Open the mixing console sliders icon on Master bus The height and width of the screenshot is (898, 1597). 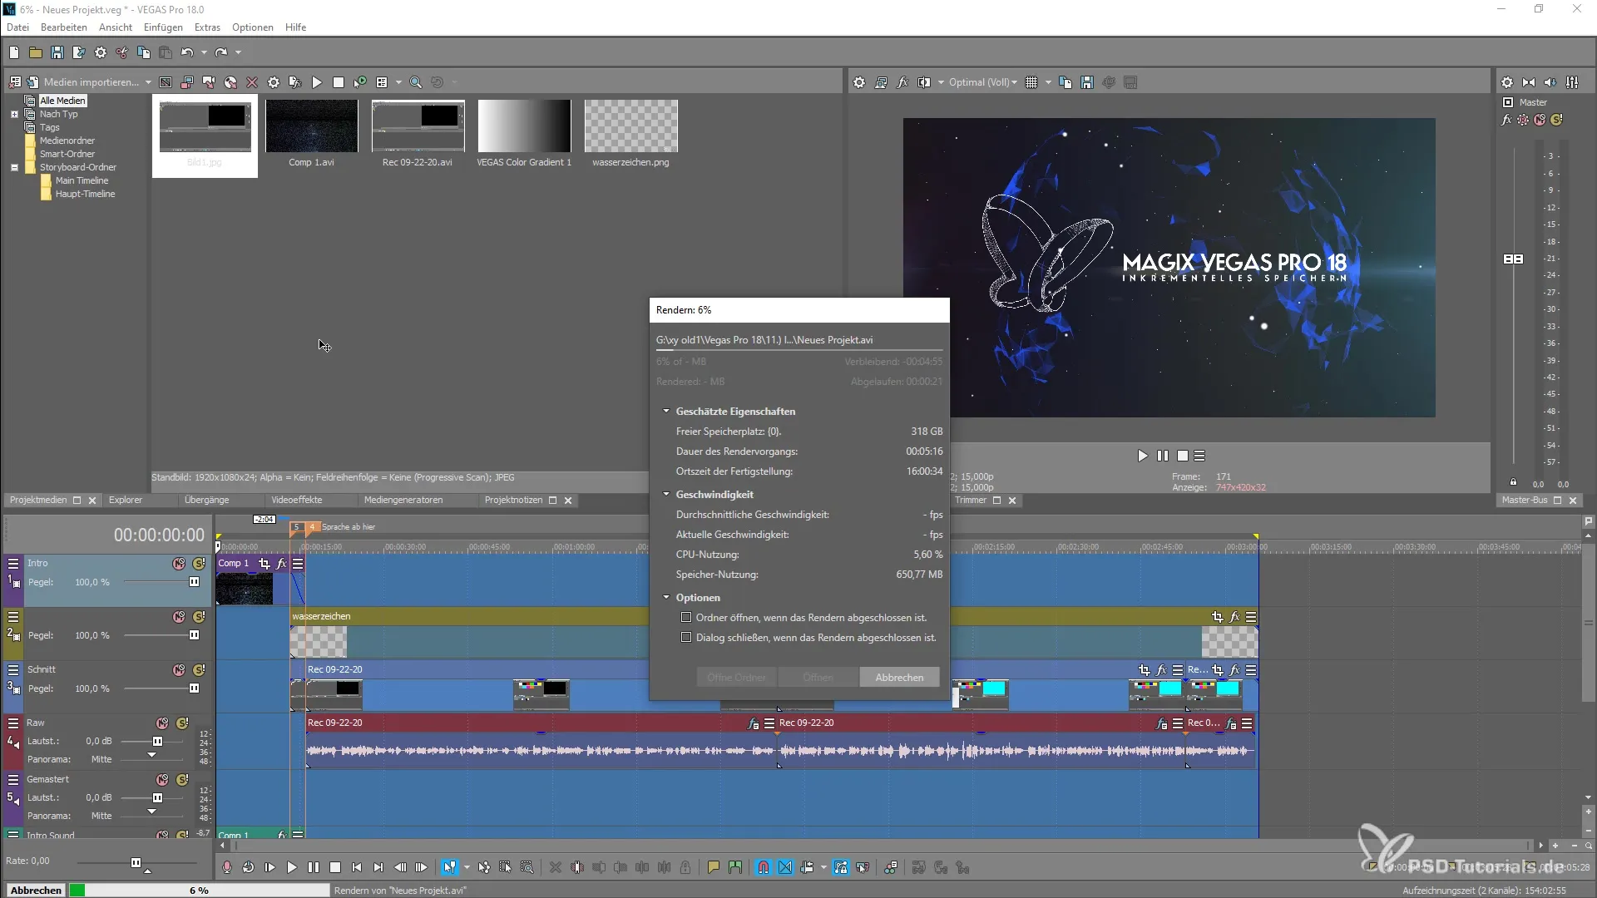pos(1572,82)
